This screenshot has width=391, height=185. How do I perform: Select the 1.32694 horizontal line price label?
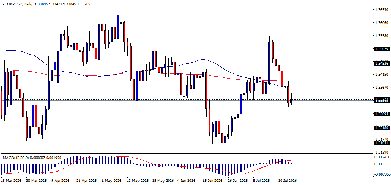point(382,114)
